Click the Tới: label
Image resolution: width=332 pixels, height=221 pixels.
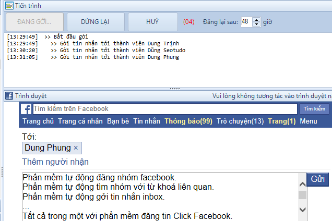click(29, 137)
